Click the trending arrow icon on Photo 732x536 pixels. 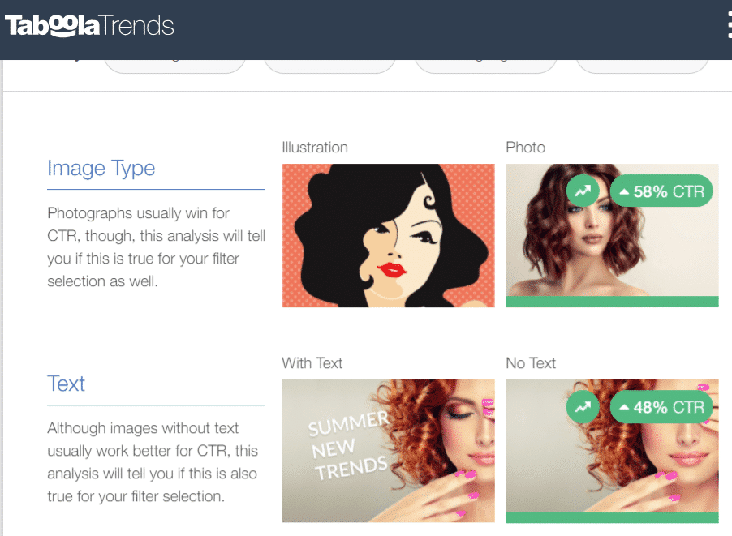[x=583, y=191]
